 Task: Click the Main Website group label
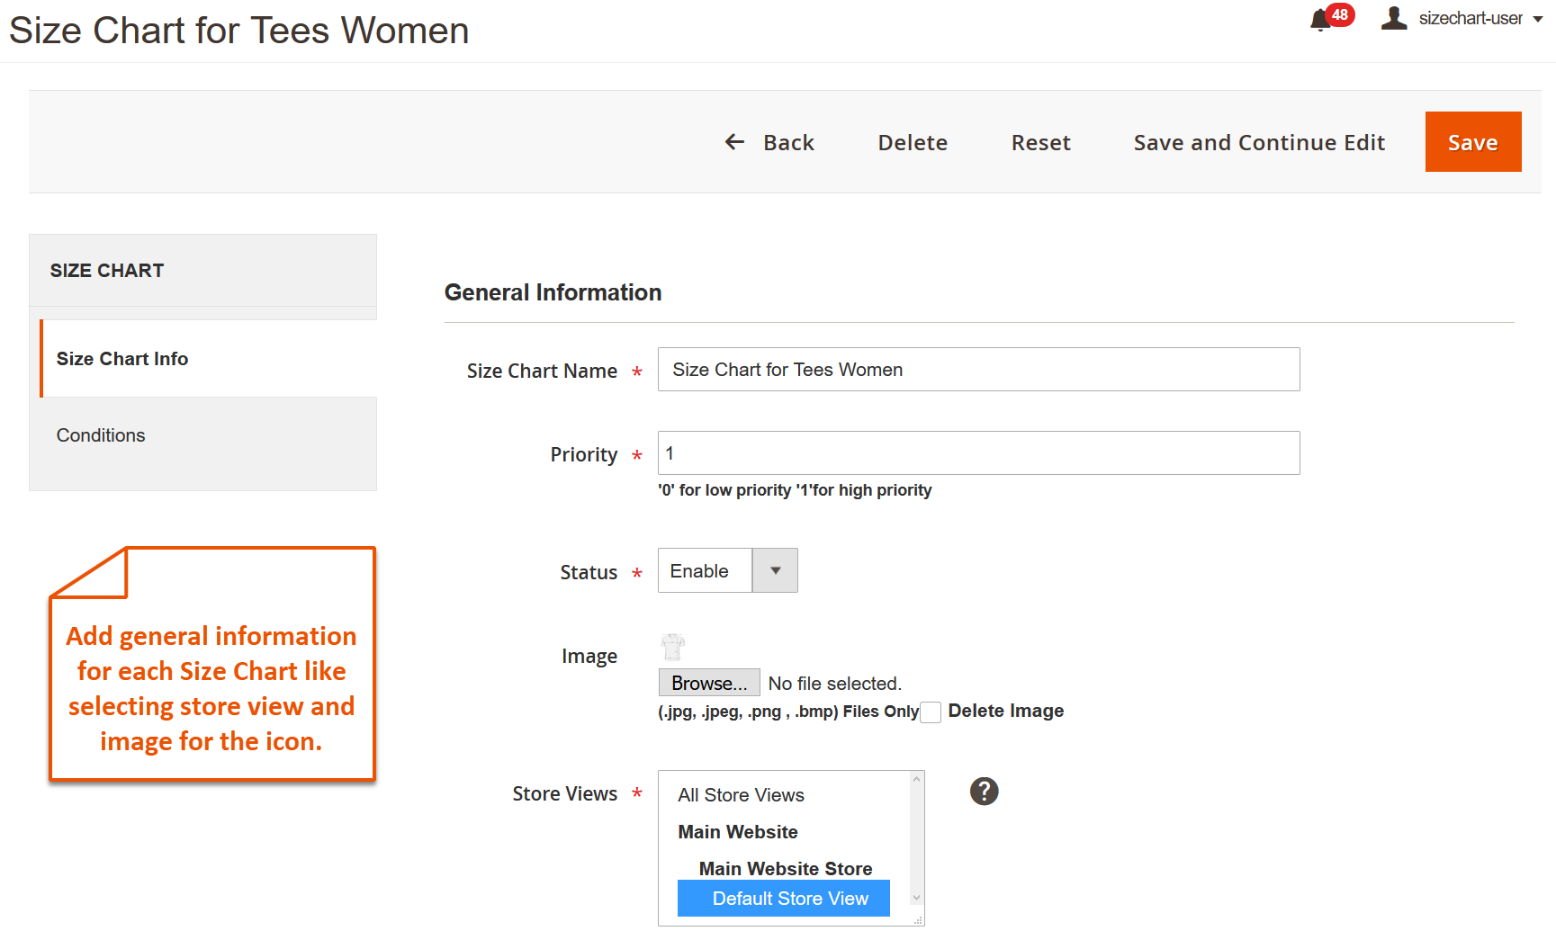pos(738,832)
